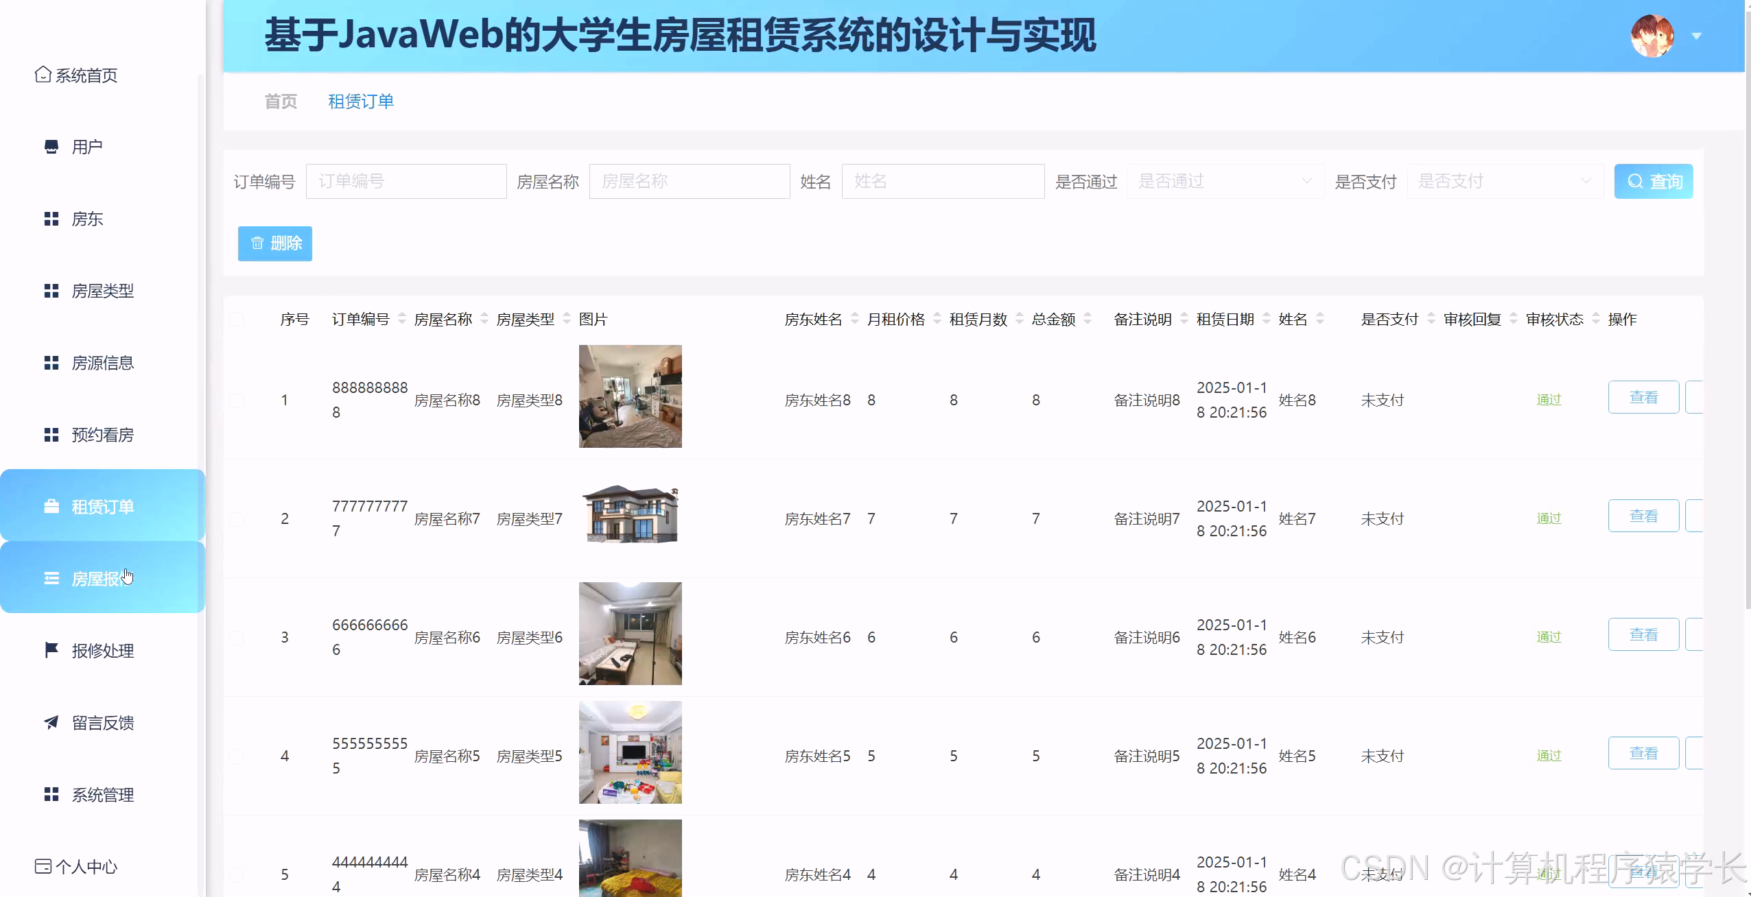Click the 删除 button

[x=275, y=243]
